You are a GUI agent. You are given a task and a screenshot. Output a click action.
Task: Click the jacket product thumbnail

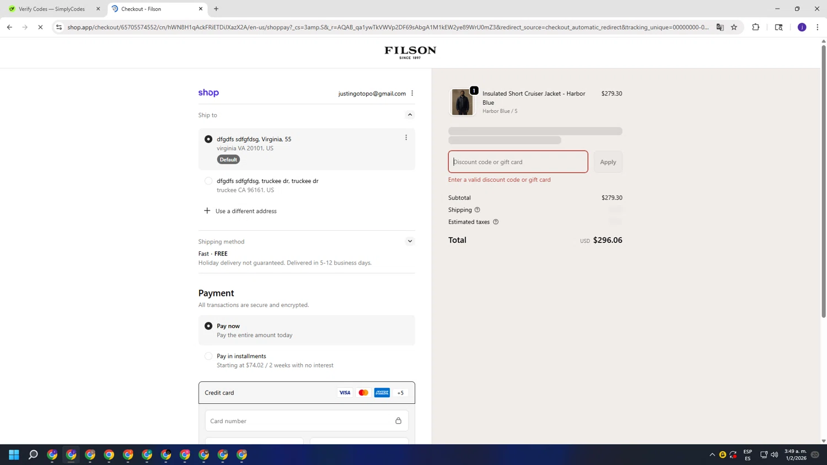462,102
